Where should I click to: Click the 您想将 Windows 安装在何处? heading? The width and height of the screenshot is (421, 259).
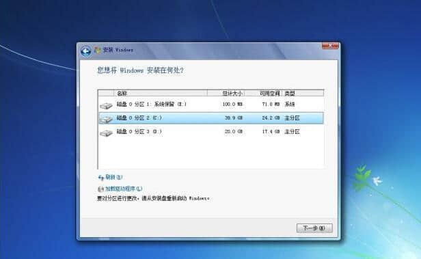[x=140, y=70]
